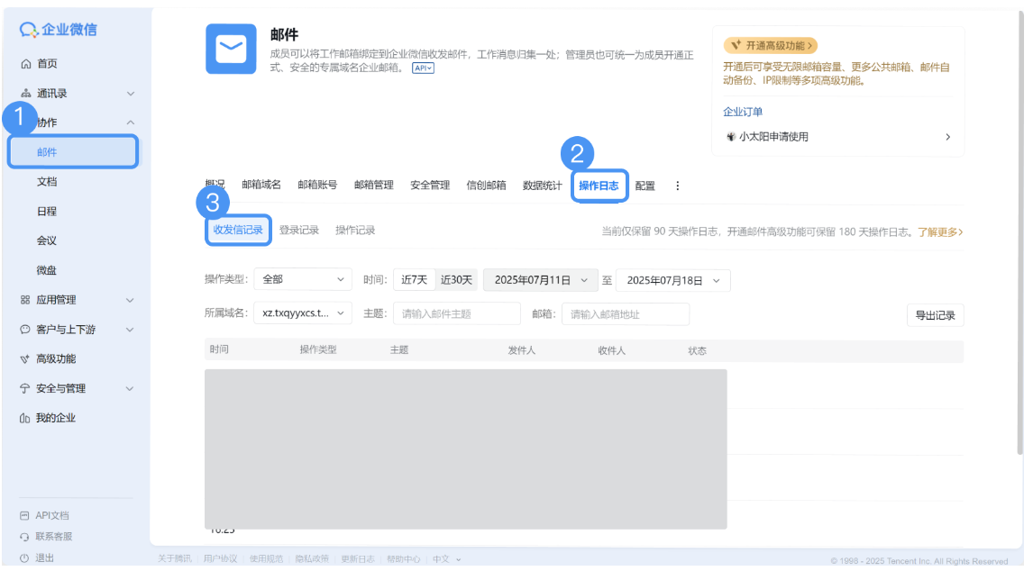Screen dimensions: 1033x580
Task: Click the 退出 power icon
Action: [24, 558]
